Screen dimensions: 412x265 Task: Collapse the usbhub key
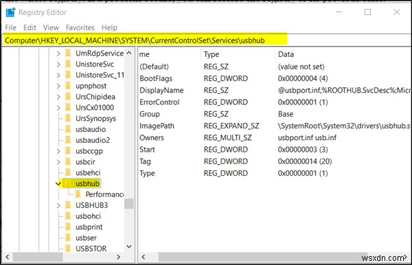58,183
